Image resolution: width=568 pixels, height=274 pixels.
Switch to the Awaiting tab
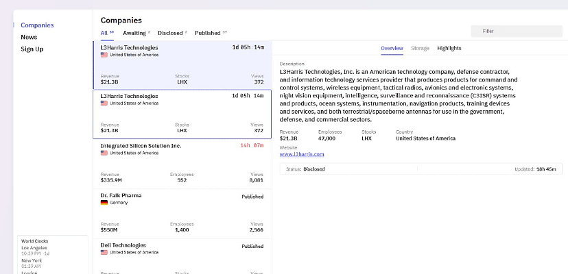click(x=134, y=33)
